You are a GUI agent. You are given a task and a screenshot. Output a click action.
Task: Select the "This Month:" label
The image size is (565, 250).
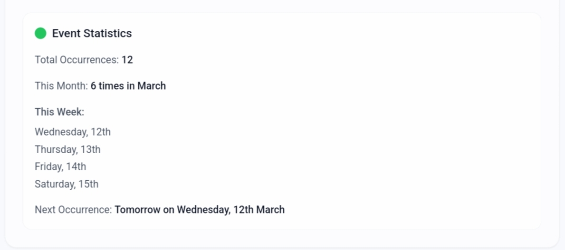(x=61, y=86)
